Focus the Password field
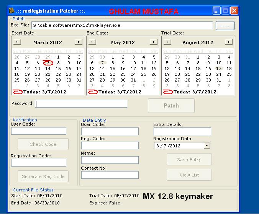Screen dimensions: 259x214 (81, 104)
